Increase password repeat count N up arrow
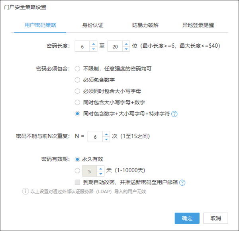 pos(106,134)
